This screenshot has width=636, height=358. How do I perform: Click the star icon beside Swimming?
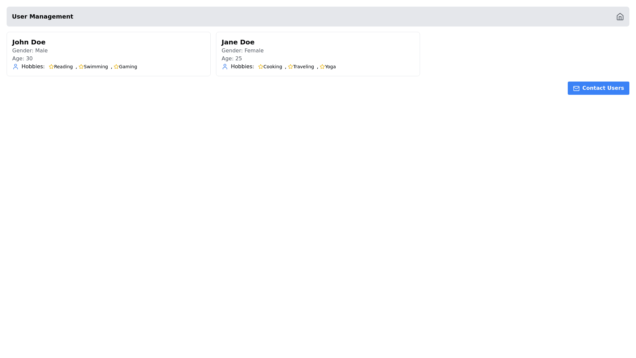point(81,67)
